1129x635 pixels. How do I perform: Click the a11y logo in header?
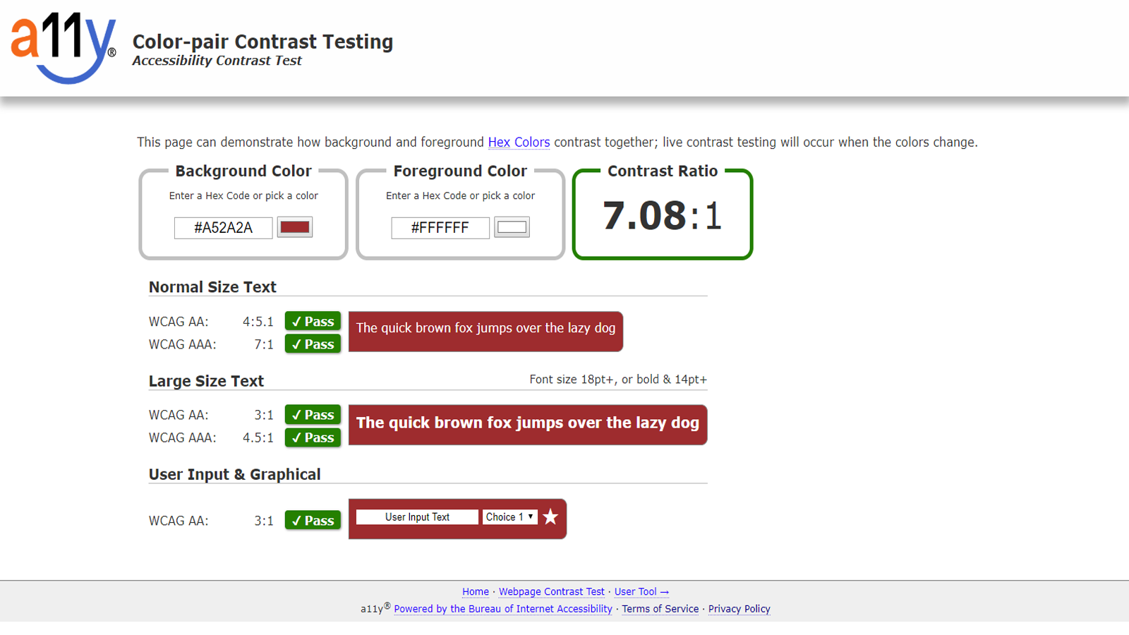(63, 47)
